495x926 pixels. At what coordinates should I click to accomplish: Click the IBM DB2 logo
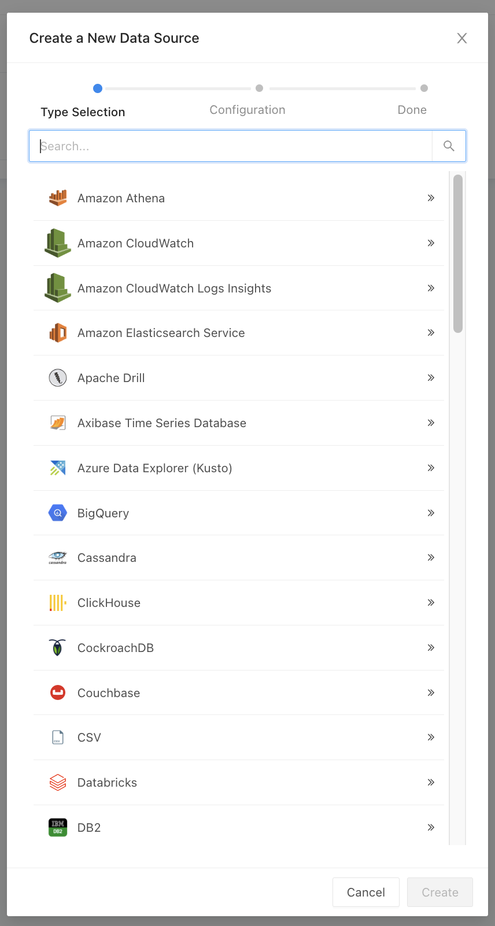[x=58, y=827]
